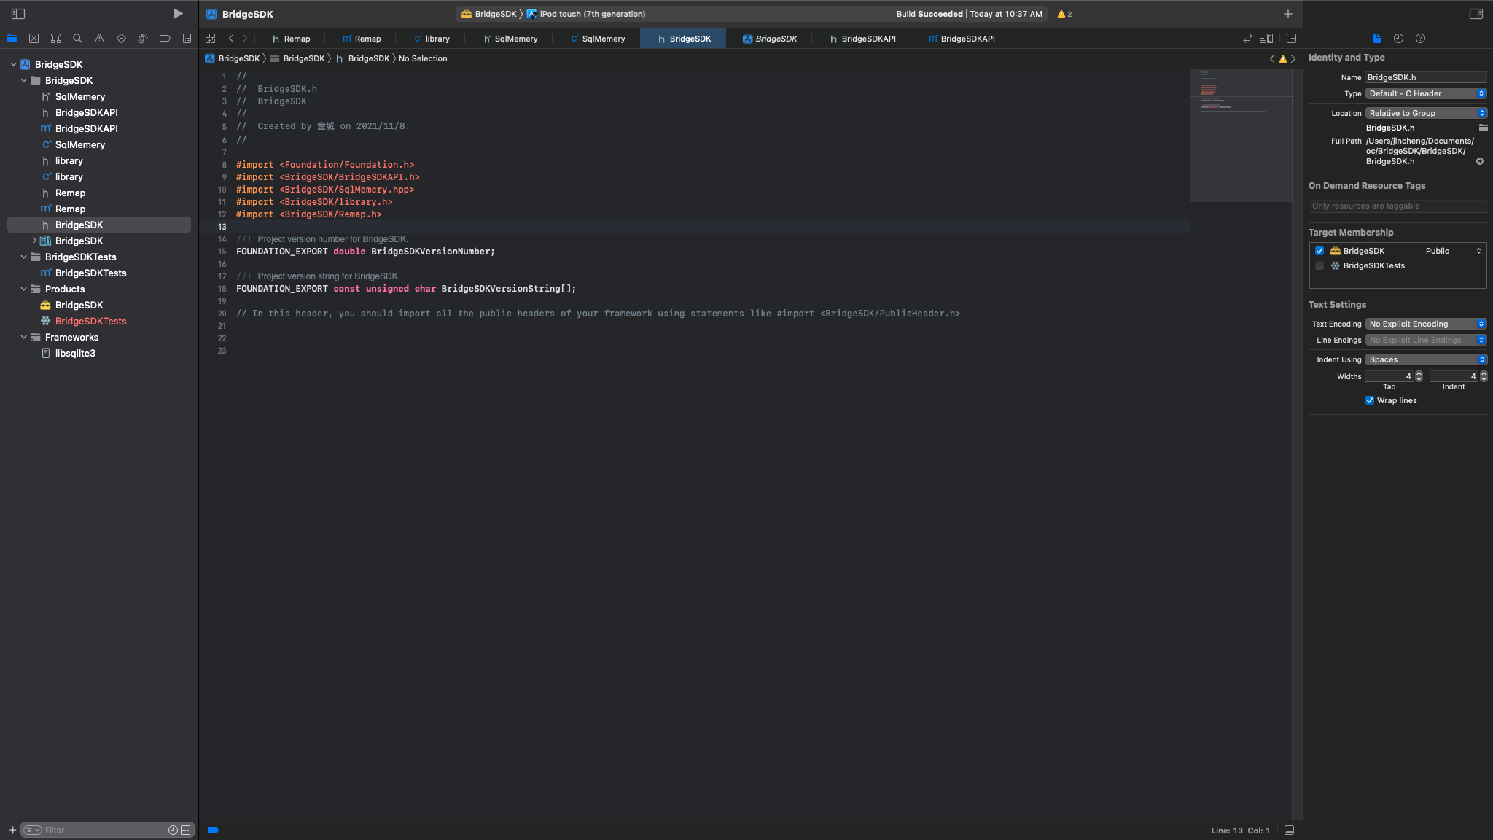Hide the left navigator sidebar
Viewport: 1493px width, 840px height.
[x=18, y=14]
